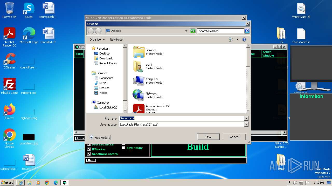This screenshot has width=332, height=186.
Task: Open Plugin folder on desktop
Action: [281, 162]
